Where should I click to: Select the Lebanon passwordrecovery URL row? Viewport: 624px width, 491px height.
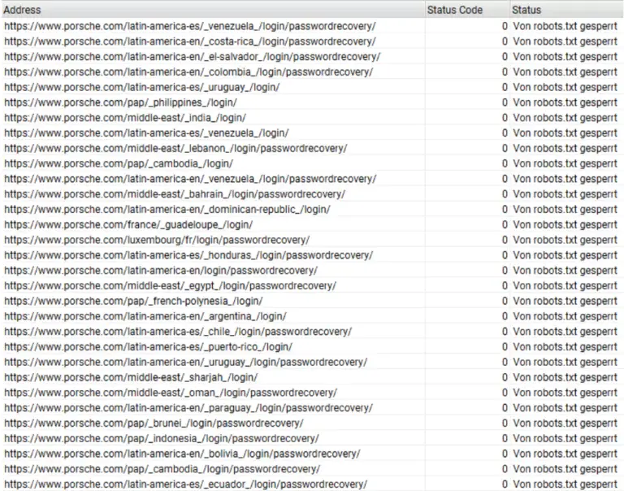coord(175,148)
